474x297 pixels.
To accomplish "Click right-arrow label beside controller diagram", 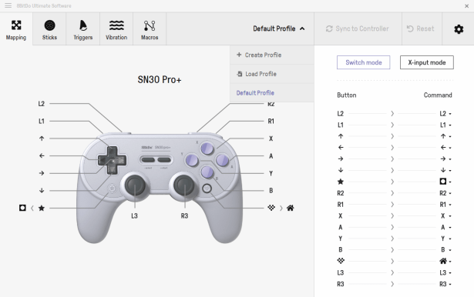I will coord(42,173).
